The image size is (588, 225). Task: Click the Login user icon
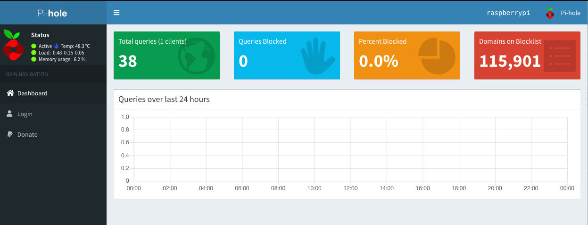9,114
